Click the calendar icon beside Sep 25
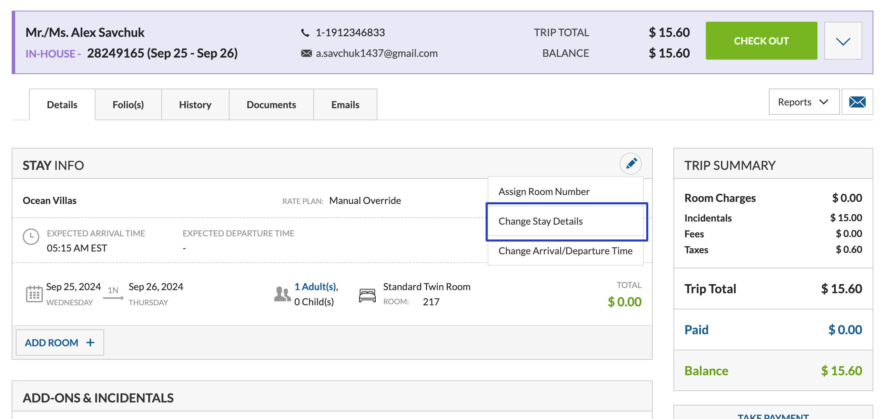 (x=34, y=294)
